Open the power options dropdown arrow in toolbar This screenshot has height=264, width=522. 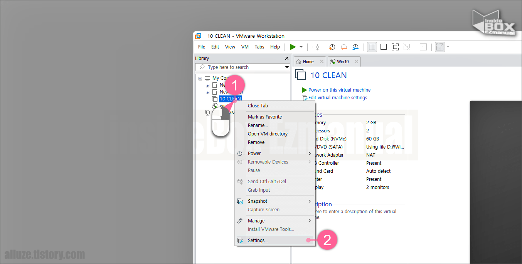click(x=301, y=47)
